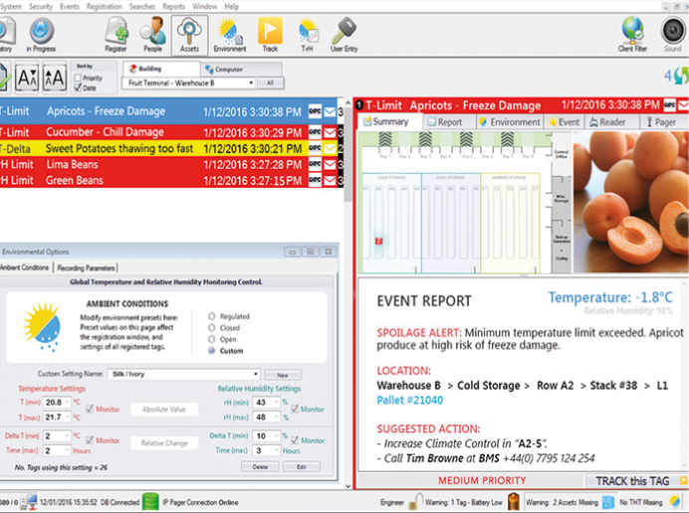The height and width of the screenshot is (513, 689).
Task: Open the Environment weather icon
Action: tap(229, 34)
